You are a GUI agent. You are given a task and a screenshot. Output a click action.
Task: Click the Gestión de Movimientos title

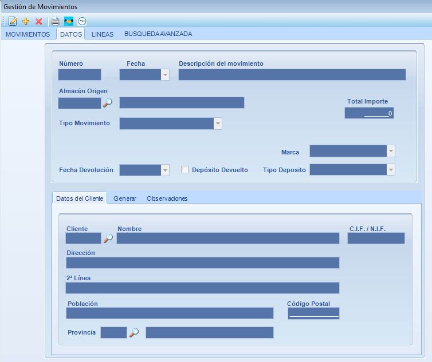40,7
